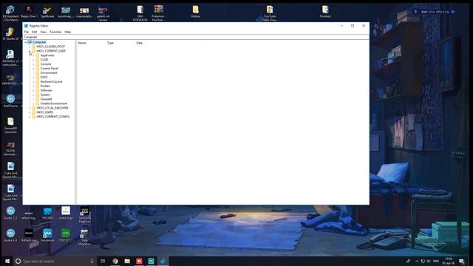Select the HKEY_CLASSES_ROOT key label
473x266 pixels.
(50, 47)
